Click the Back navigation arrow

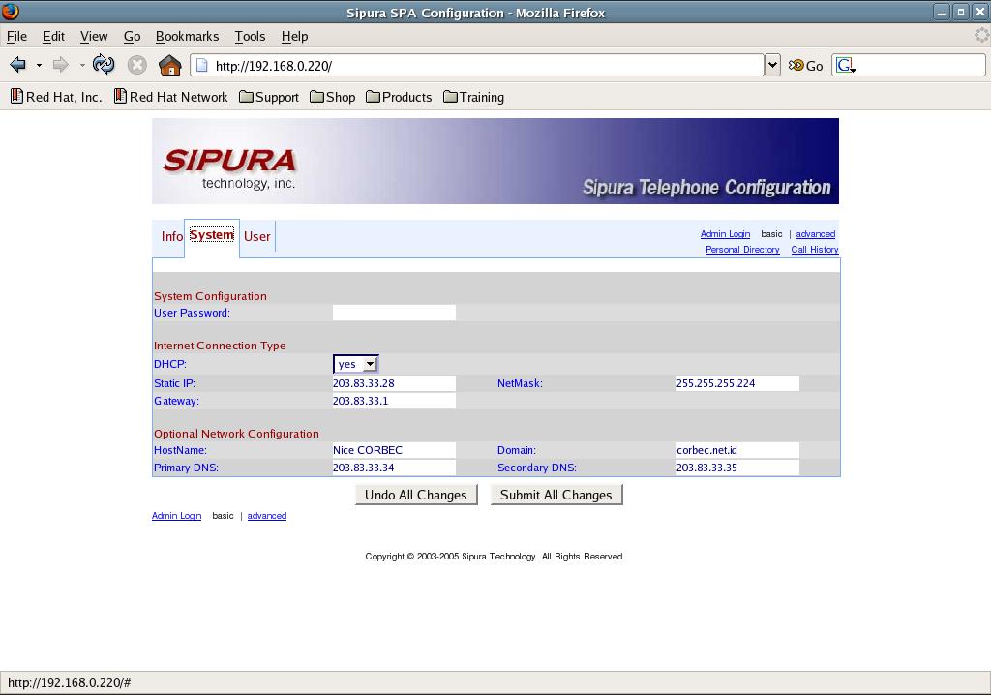click(x=18, y=65)
